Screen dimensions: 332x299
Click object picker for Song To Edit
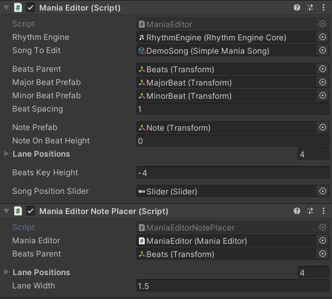322,50
